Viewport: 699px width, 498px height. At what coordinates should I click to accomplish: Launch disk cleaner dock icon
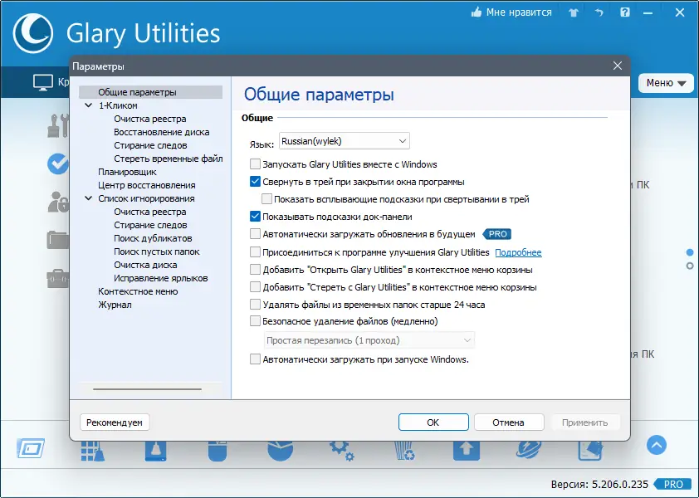click(155, 451)
